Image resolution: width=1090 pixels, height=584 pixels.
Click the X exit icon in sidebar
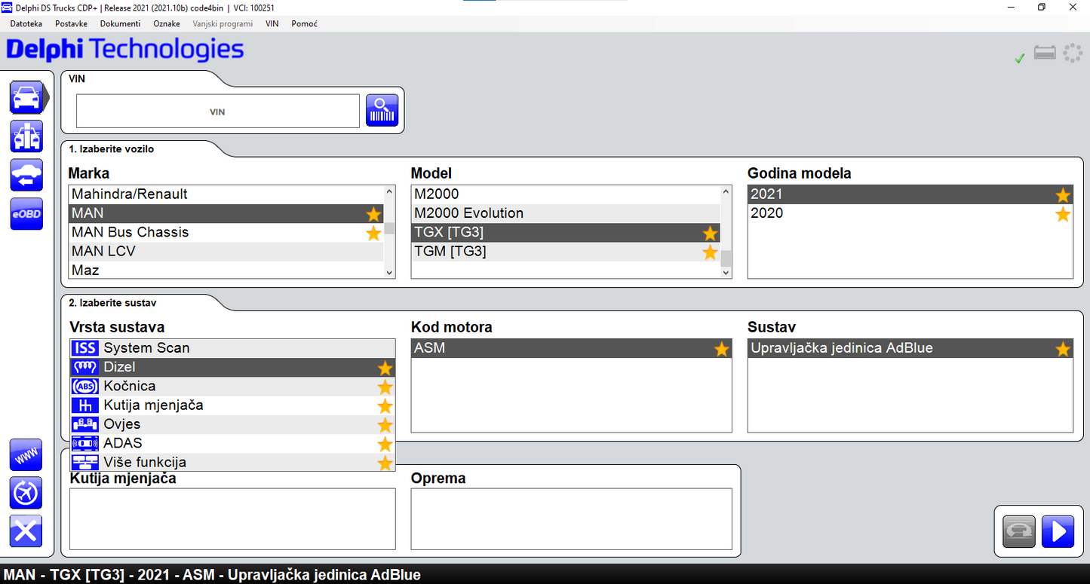(x=26, y=532)
